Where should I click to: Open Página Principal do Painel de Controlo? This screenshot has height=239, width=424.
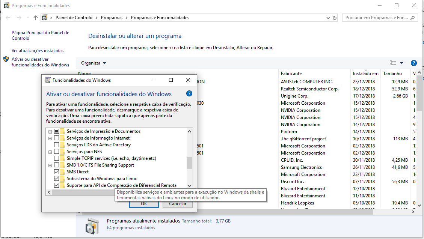click(x=40, y=35)
